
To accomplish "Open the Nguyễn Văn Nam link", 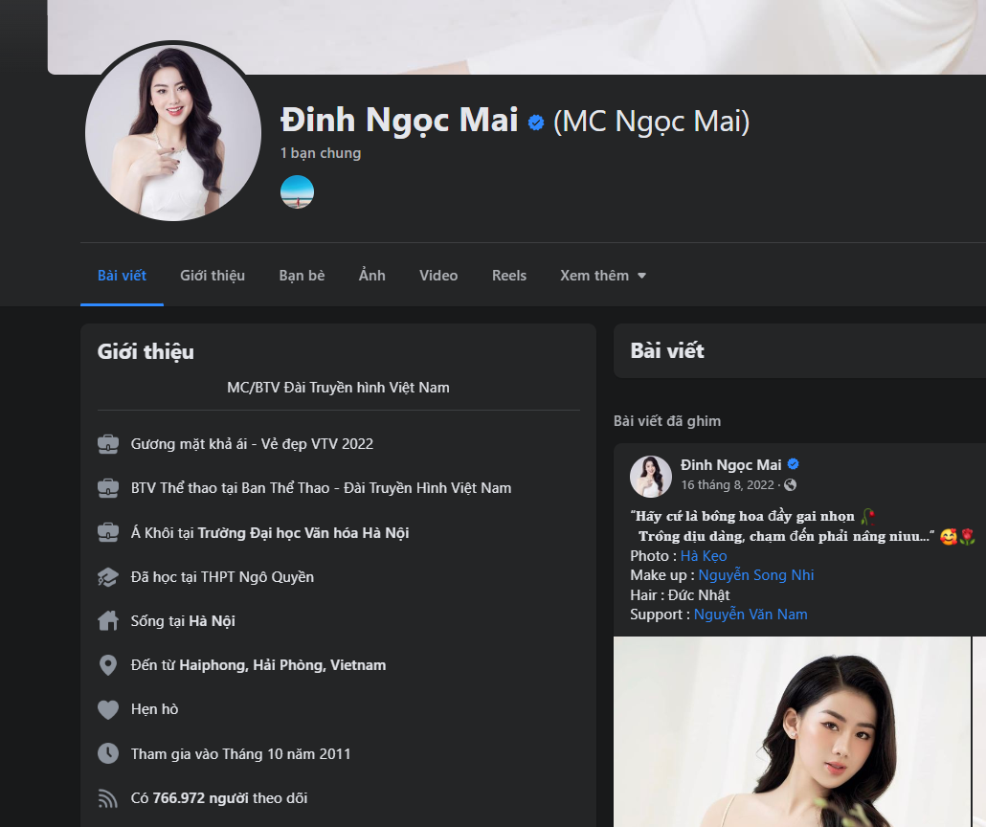I will coord(751,615).
